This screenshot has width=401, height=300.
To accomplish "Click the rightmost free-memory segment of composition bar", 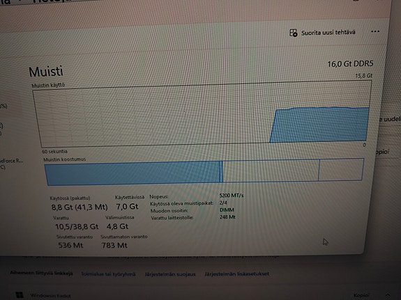I will (x=341, y=169).
